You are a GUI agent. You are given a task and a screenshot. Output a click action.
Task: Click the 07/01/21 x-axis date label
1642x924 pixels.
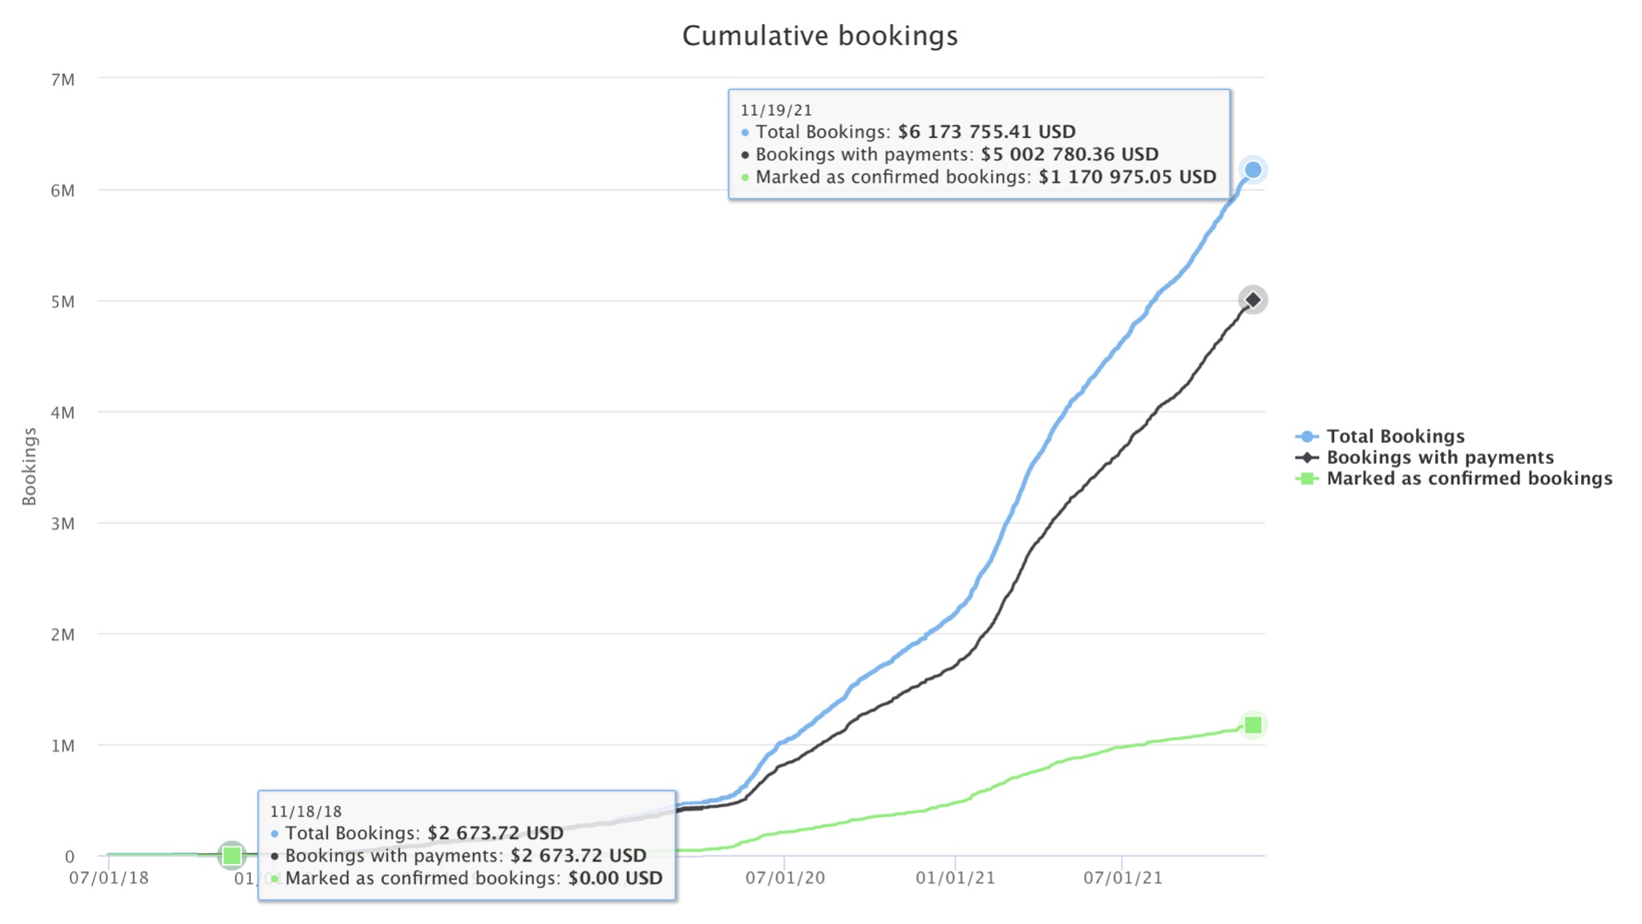(x=1122, y=878)
